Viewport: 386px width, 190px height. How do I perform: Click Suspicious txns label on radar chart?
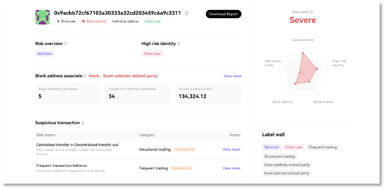coord(303,40)
